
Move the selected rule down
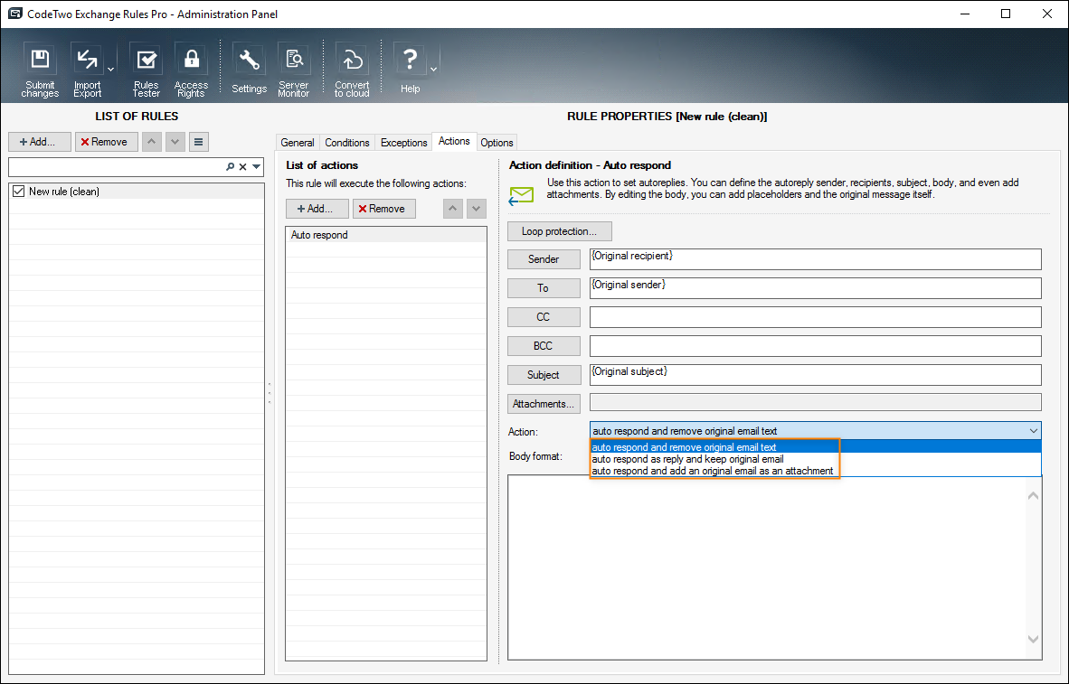[175, 142]
